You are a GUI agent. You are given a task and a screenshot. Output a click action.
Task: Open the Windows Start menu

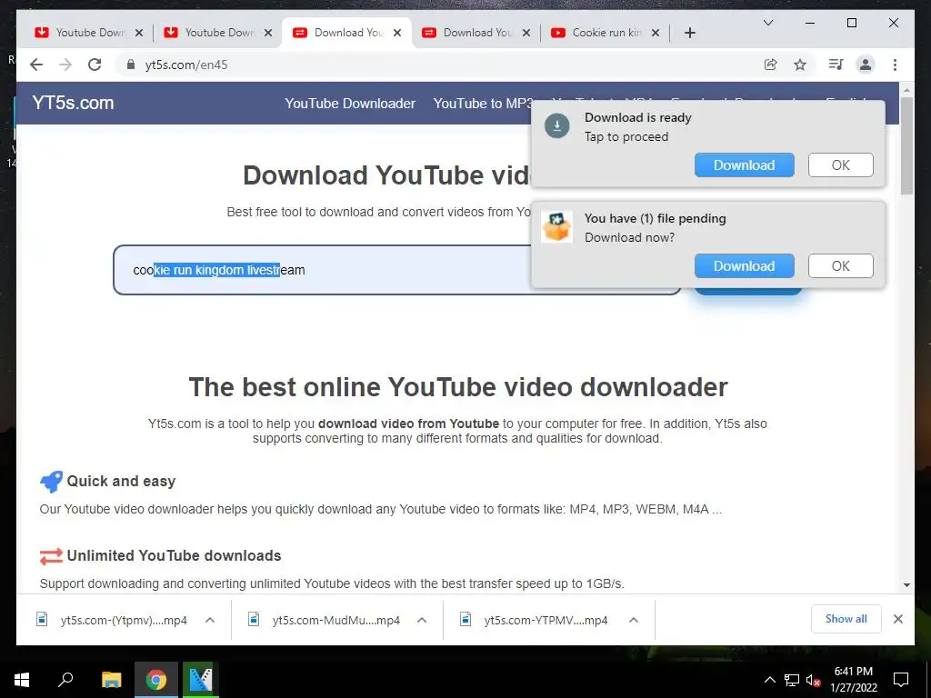(x=22, y=680)
